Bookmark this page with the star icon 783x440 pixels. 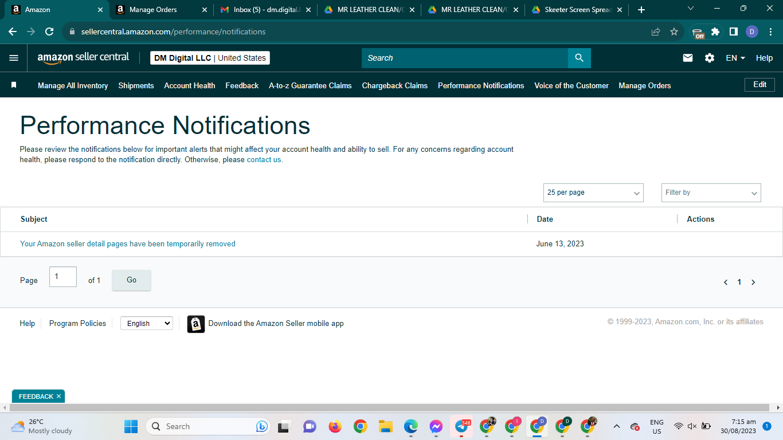point(674,32)
